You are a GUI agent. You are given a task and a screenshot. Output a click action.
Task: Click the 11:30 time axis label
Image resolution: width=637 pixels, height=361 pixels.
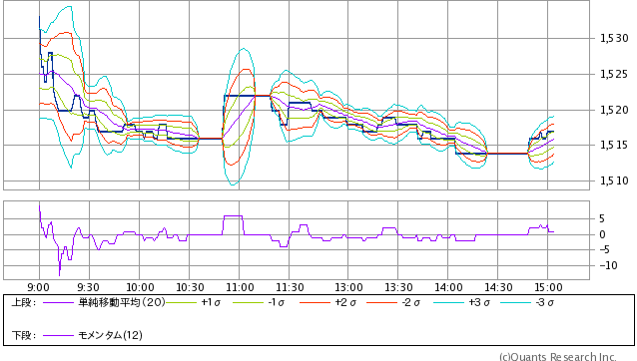[x=290, y=287]
